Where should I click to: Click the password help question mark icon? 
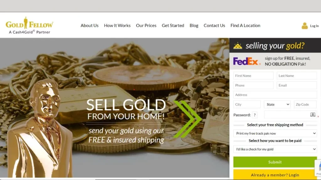point(255,115)
